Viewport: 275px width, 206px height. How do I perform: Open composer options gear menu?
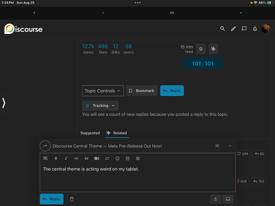point(138,158)
